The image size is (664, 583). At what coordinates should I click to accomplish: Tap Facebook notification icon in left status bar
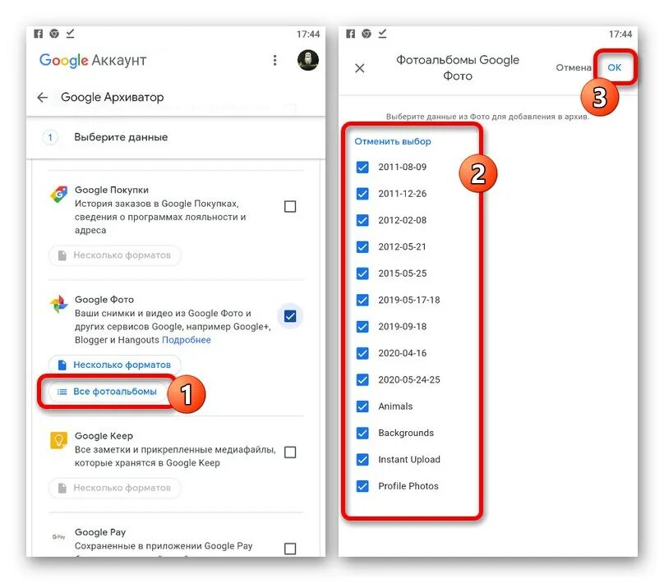click(x=38, y=34)
